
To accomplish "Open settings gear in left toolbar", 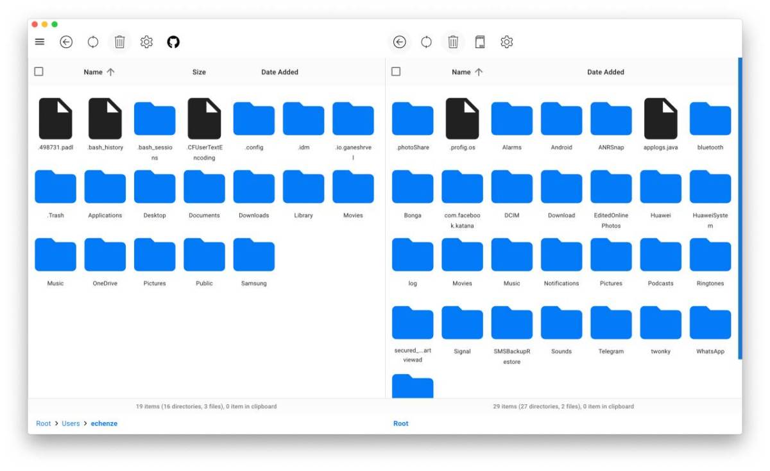I will coord(146,42).
